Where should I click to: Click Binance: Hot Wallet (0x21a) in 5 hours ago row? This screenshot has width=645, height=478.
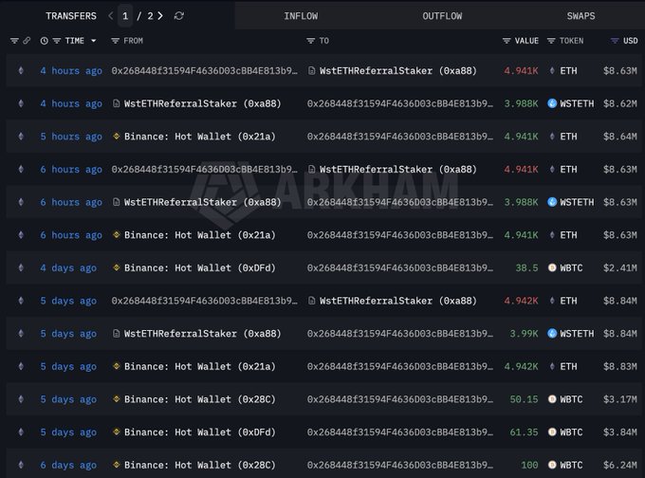tap(200, 137)
